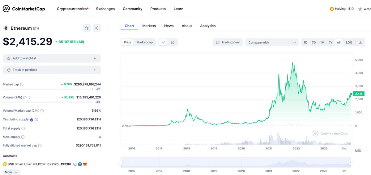Share the Ethereum page

[97, 28]
